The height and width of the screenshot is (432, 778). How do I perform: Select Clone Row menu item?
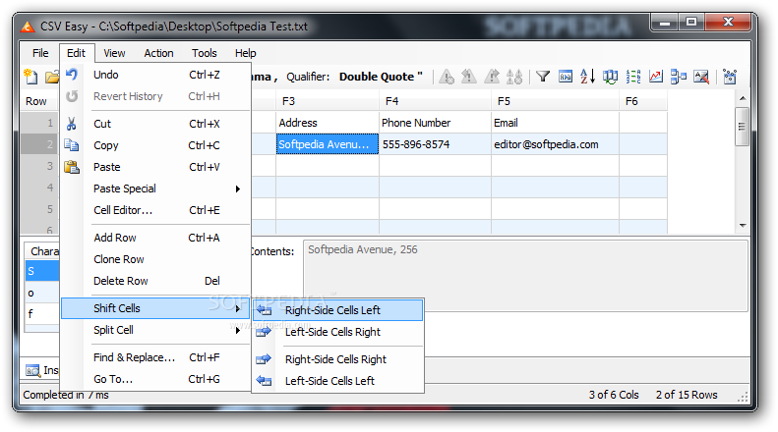point(155,259)
